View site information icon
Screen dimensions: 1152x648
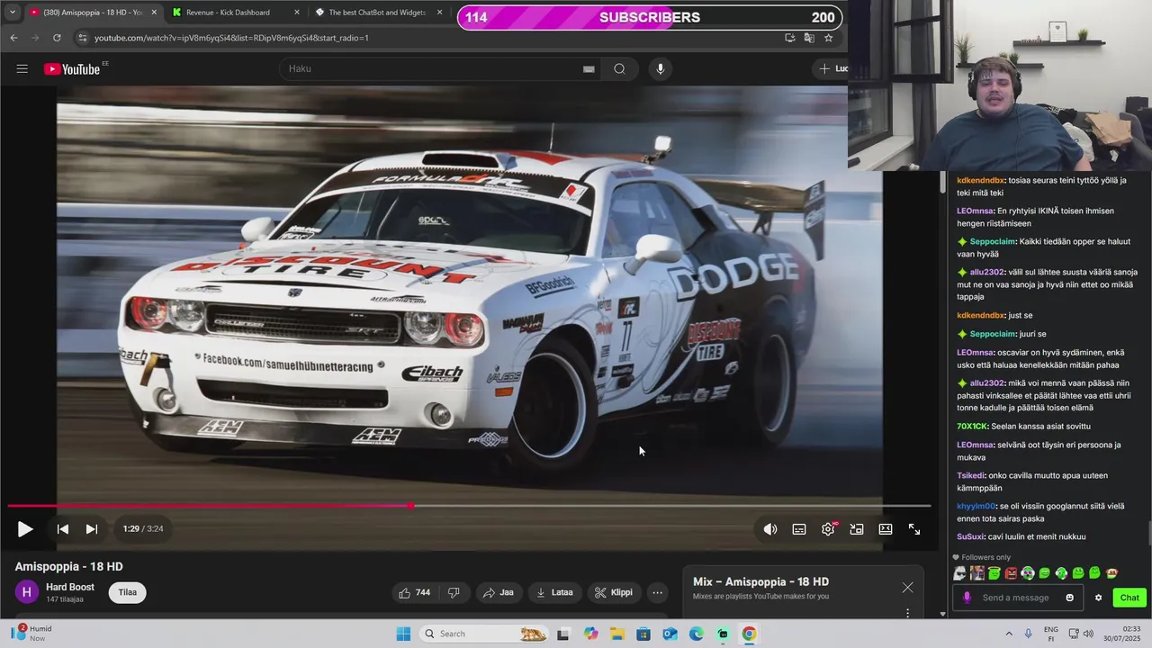click(x=83, y=38)
